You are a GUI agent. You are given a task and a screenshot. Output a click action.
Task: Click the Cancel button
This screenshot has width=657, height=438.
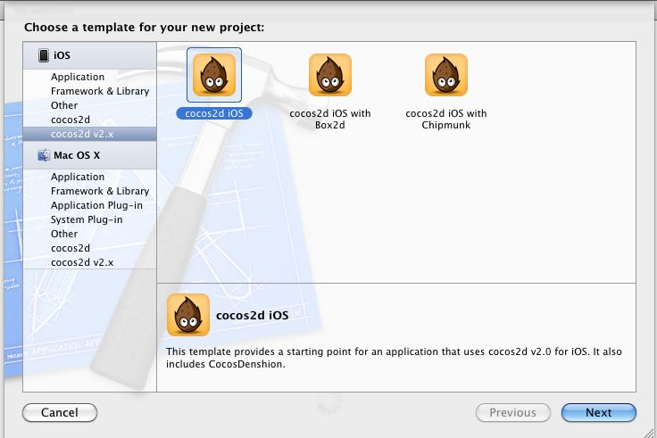pos(60,412)
